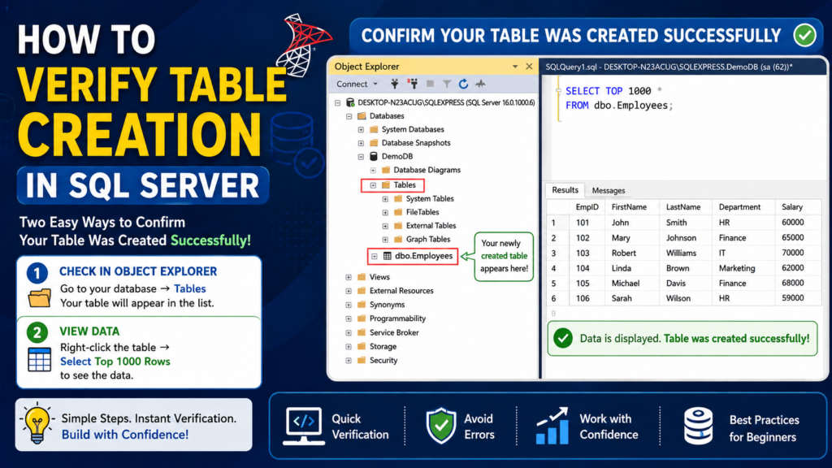
Task: Expand the Security node
Action: (x=349, y=360)
